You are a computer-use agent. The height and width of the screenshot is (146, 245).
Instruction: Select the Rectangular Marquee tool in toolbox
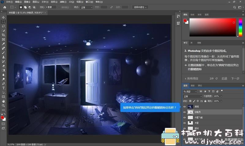(x=3, y=22)
